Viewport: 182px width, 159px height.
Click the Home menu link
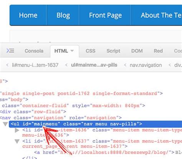[28, 15]
